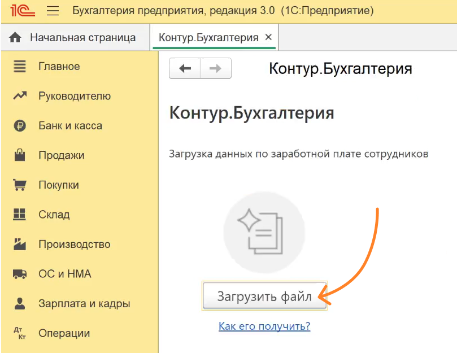Click 'Загрузка данных по заработной плате сотрудников' text

click(299, 154)
